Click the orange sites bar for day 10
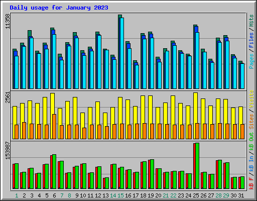The image size is (257, 201). tap(84, 133)
